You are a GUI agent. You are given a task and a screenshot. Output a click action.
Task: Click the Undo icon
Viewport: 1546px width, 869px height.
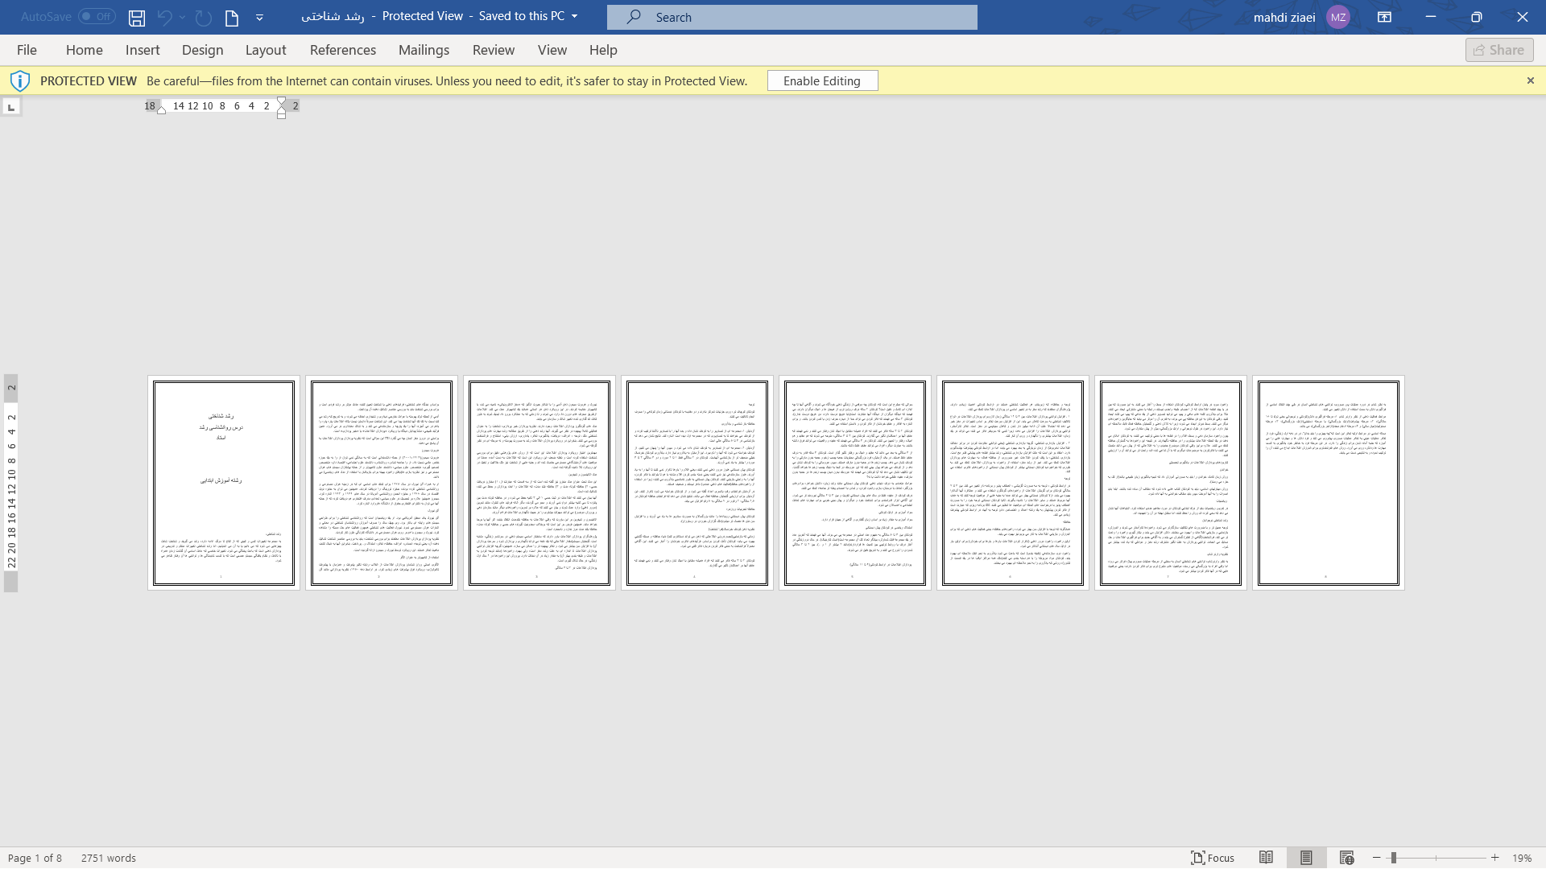[x=163, y=17]
